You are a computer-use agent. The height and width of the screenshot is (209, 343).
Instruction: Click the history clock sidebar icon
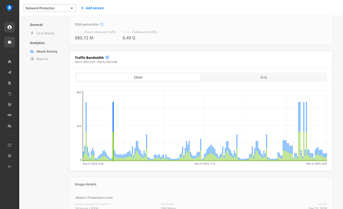tap(10, 94)
